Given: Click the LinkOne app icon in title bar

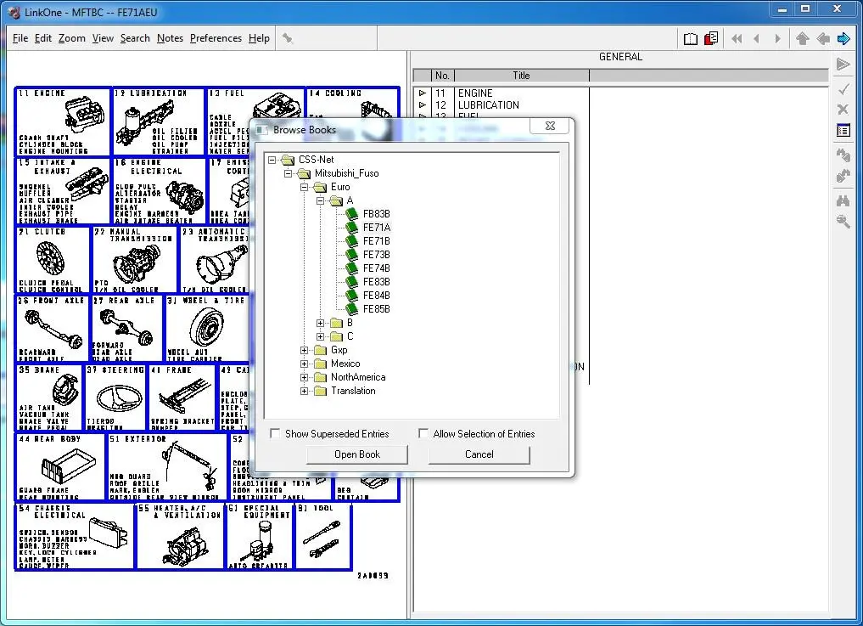Looking at the screenshot, I should click(x=14, y=12).
